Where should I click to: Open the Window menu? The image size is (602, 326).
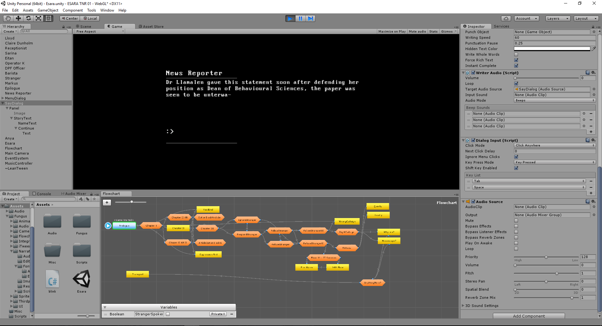107,10
